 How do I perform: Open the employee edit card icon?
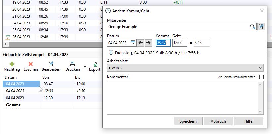tap(261, 27)
